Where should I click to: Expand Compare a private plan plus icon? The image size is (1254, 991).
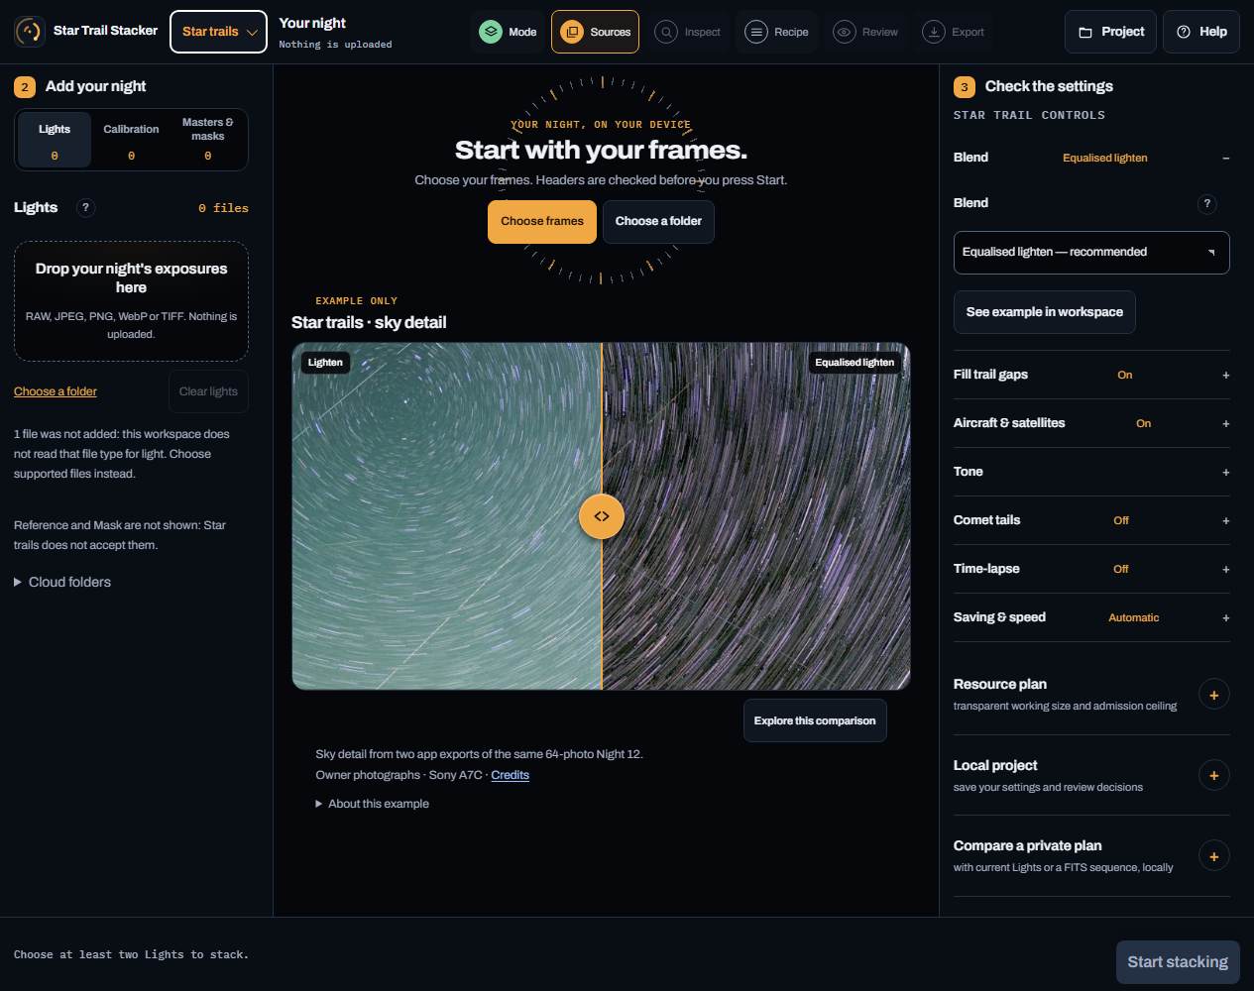point(1213,855)
